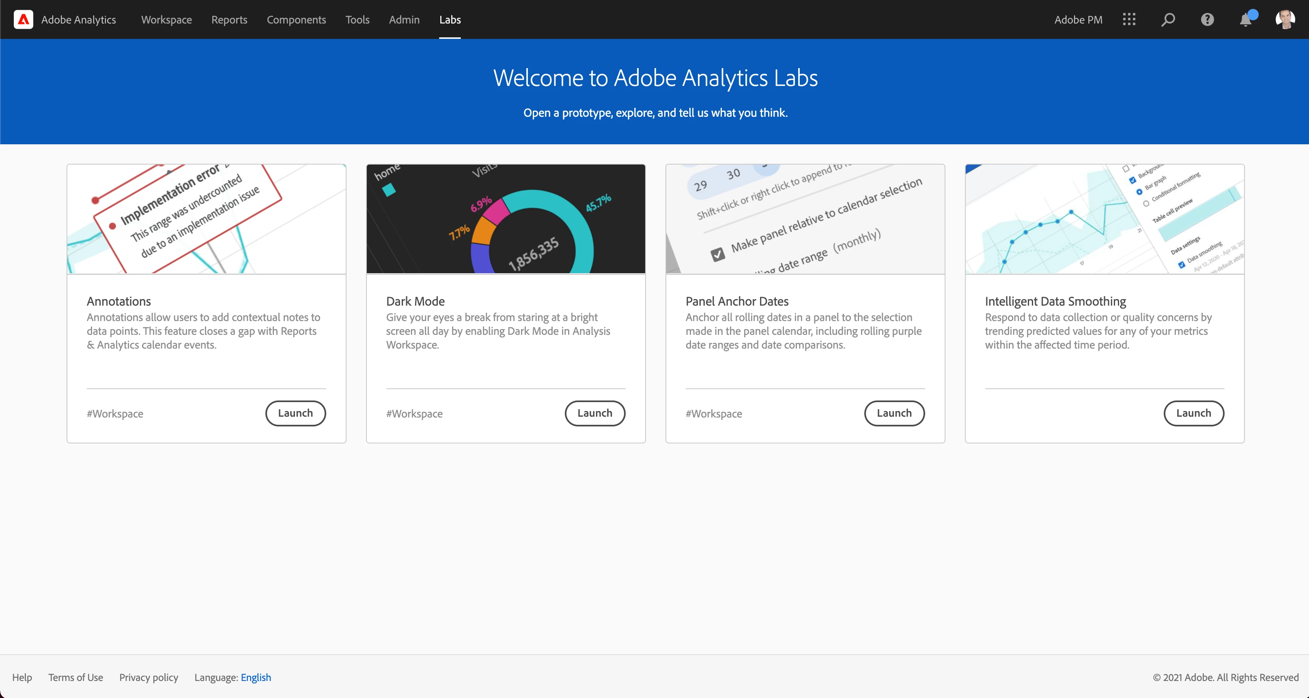Launch Intelligent Data Smoothing prototype
This screenshot has width=1309, height=698.
1193,413
